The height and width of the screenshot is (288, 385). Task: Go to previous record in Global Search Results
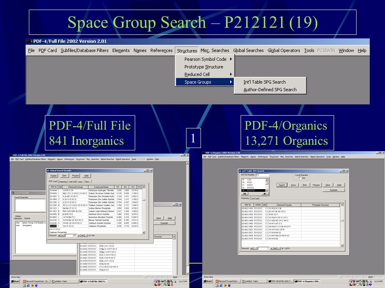(x=63, y=235)
